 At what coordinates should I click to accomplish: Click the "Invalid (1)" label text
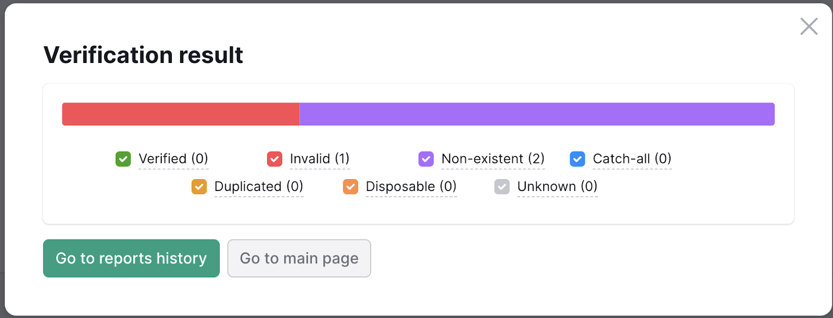tap(320, 159)
